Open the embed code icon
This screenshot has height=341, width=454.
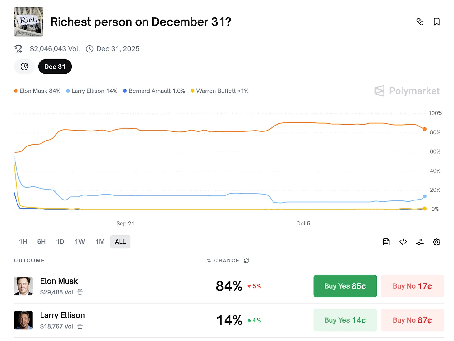[403, 242]
